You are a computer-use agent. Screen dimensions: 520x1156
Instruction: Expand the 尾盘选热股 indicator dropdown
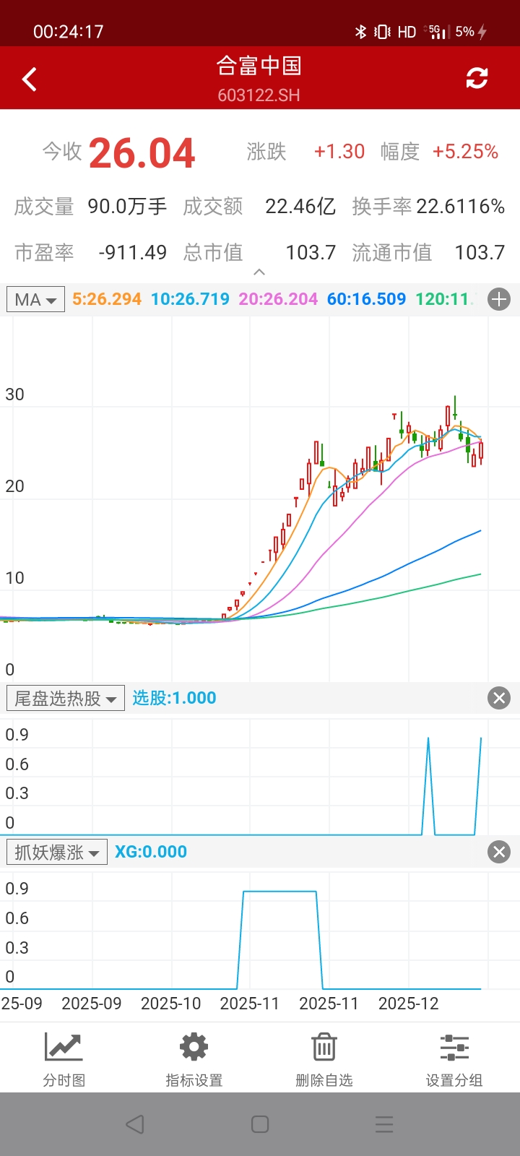pyautogui.click(x=65, y=698)
